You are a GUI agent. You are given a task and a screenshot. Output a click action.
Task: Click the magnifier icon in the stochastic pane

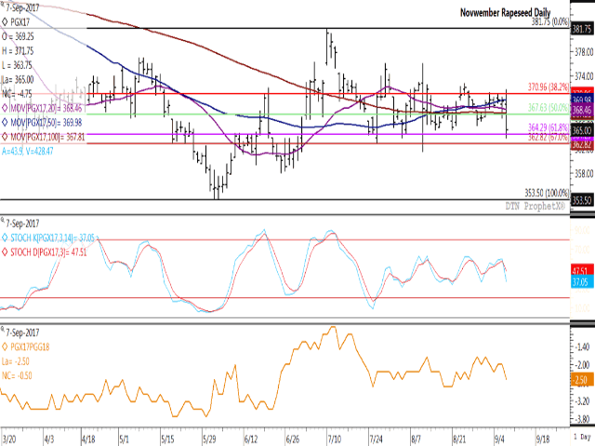pos(2,220)
